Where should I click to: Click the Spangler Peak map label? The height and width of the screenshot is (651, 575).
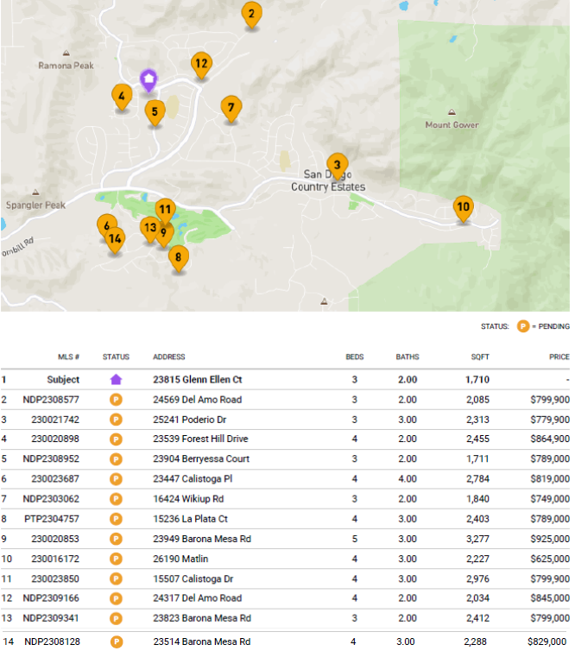(35, 205)
